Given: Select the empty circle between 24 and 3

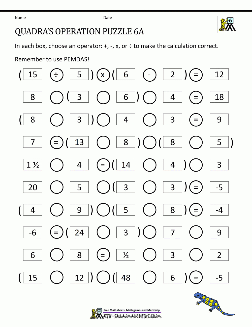Looking at the screenshot, I should (x=103, y=232).
